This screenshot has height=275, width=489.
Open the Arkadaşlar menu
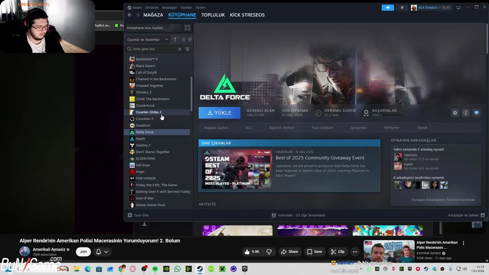[x=169, y=7]
